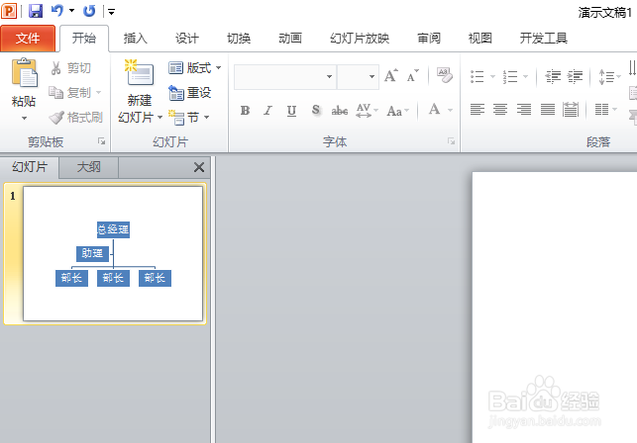637x443 pixels.
Task: Switch to the 动画 tab
Action: tap(290, 39)
